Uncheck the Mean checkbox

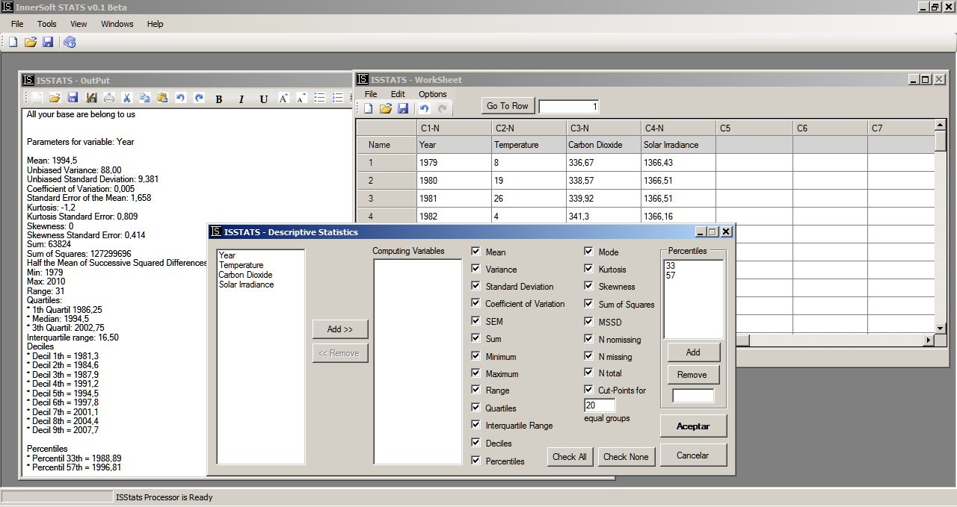(x=476, y=252)
